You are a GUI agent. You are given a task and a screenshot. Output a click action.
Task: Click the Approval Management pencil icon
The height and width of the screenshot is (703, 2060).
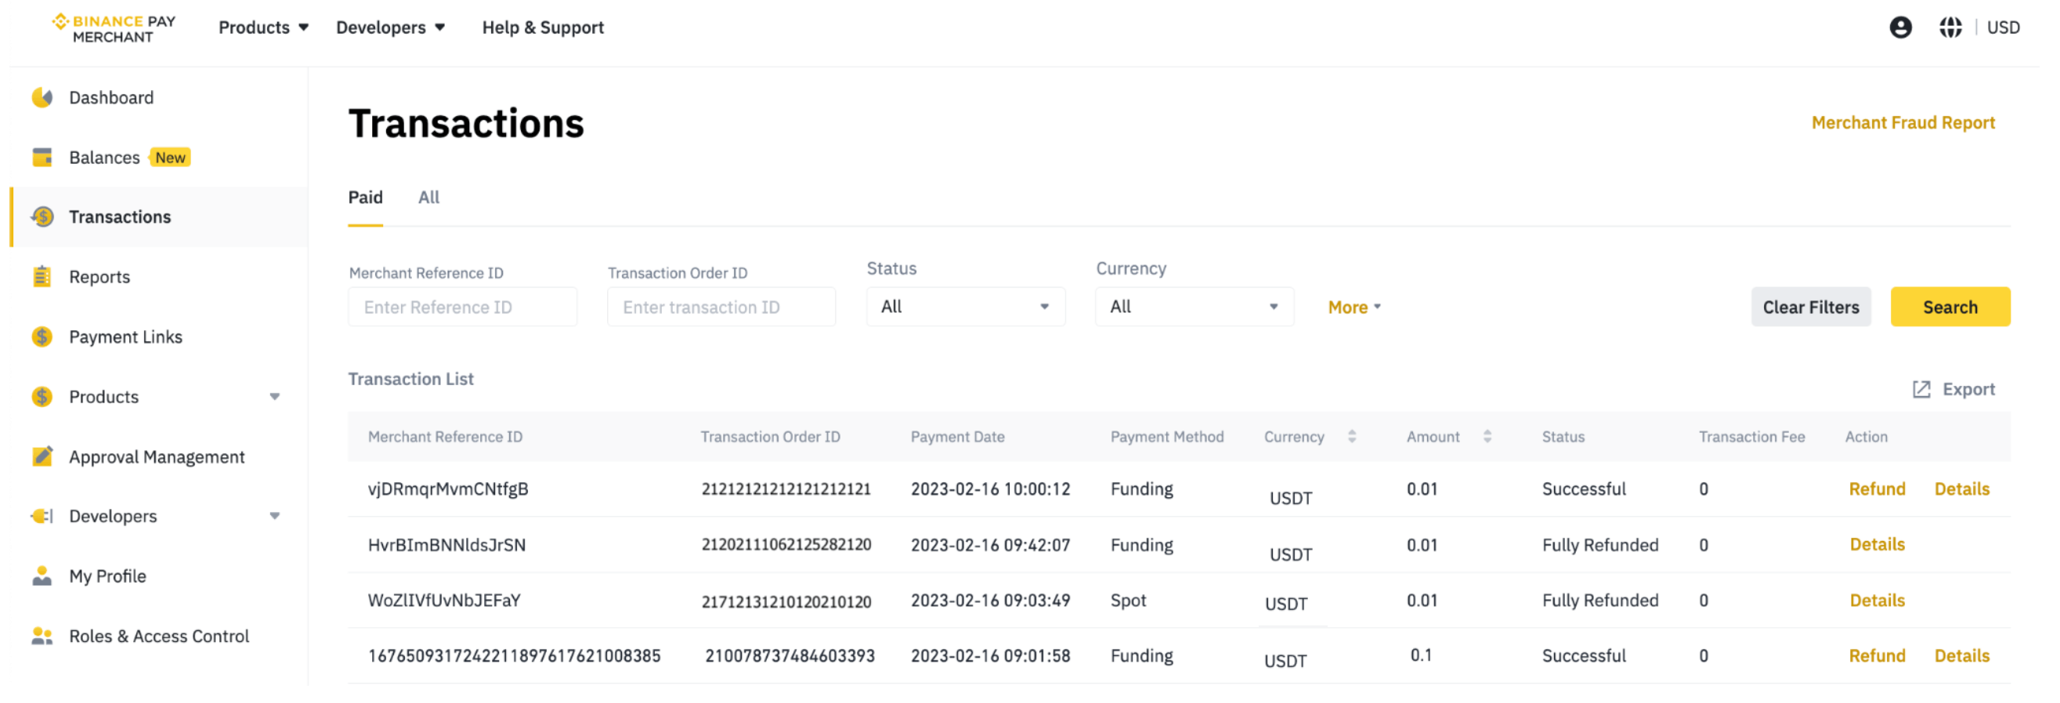click(x=42, y=456)
